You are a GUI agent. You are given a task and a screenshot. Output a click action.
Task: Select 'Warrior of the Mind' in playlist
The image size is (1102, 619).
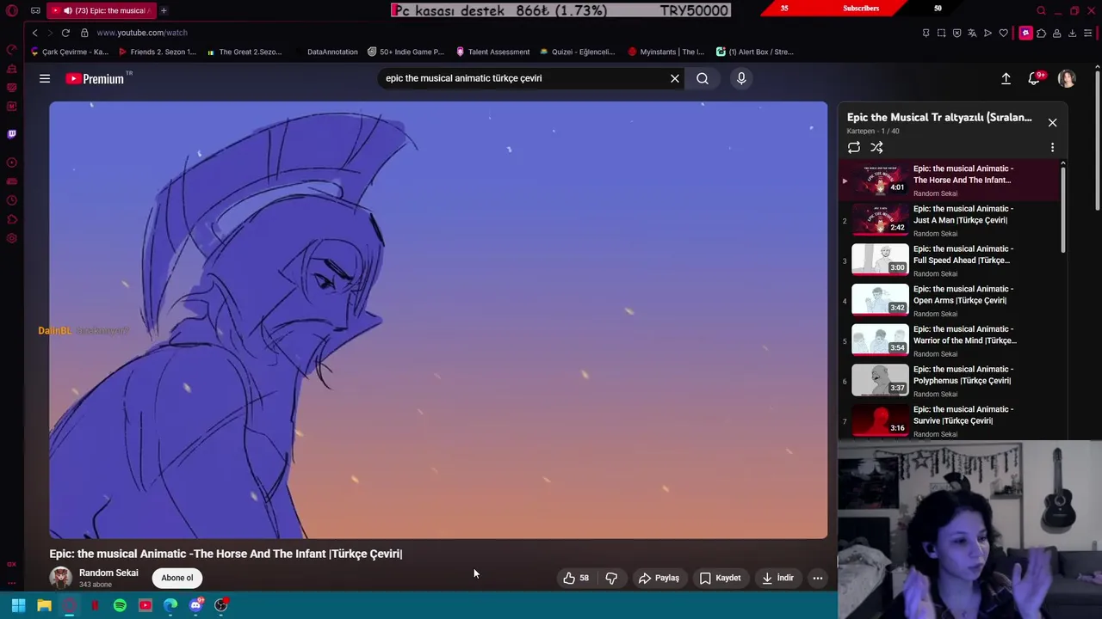(x=948, y=341)
